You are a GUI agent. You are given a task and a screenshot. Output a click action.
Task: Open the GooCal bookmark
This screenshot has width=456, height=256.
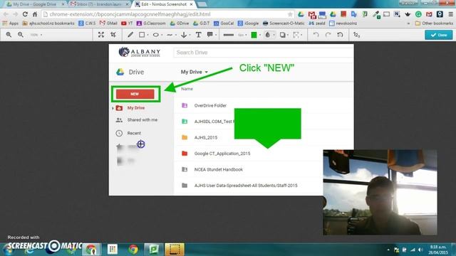click(x=224, y=23)
